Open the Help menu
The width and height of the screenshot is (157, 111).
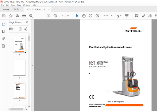point(34,5)
